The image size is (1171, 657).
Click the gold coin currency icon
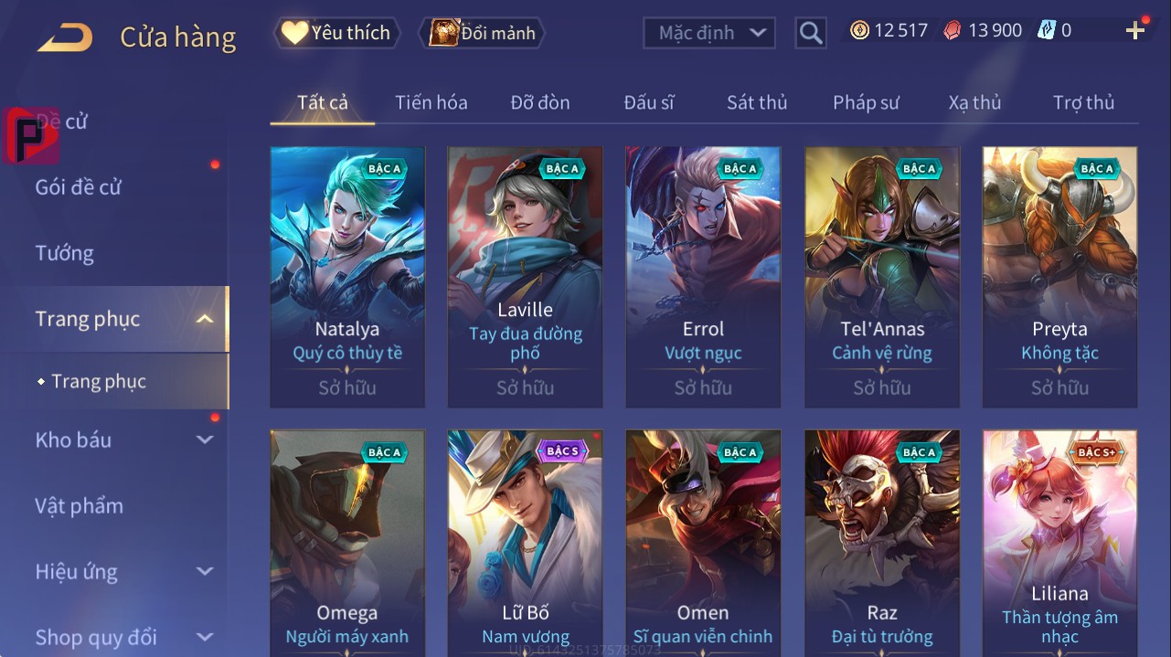[859, 31]
